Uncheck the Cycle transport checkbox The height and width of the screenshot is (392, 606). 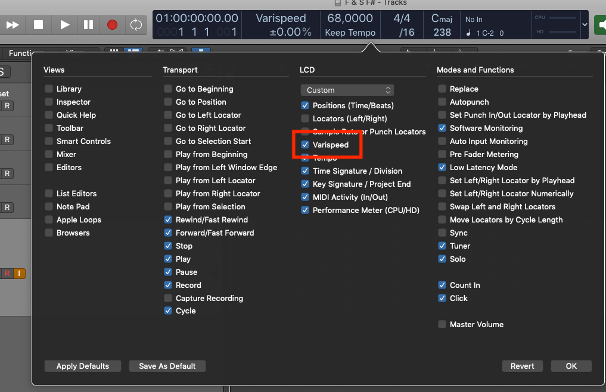167,311
